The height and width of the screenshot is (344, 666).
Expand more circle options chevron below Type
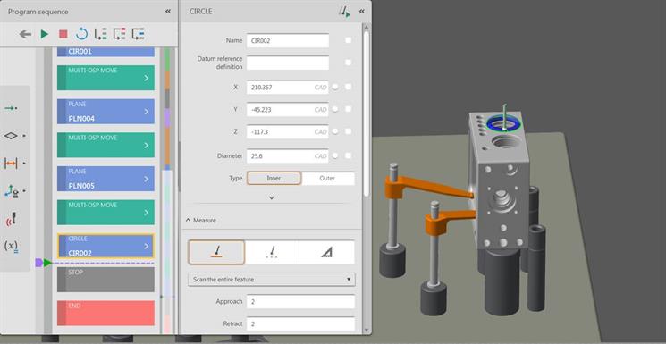point(272,197)
